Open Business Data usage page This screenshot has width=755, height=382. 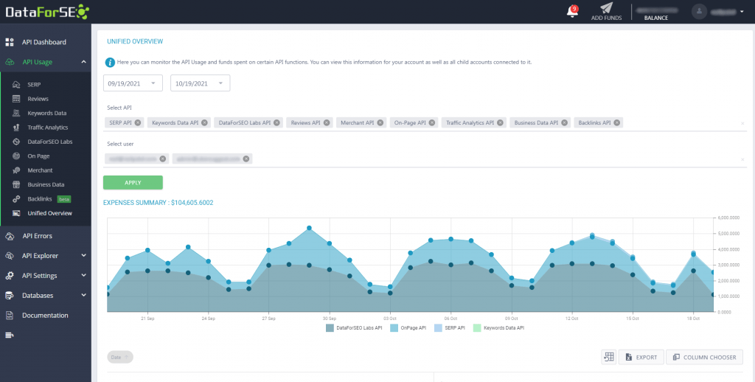point(46,184)
